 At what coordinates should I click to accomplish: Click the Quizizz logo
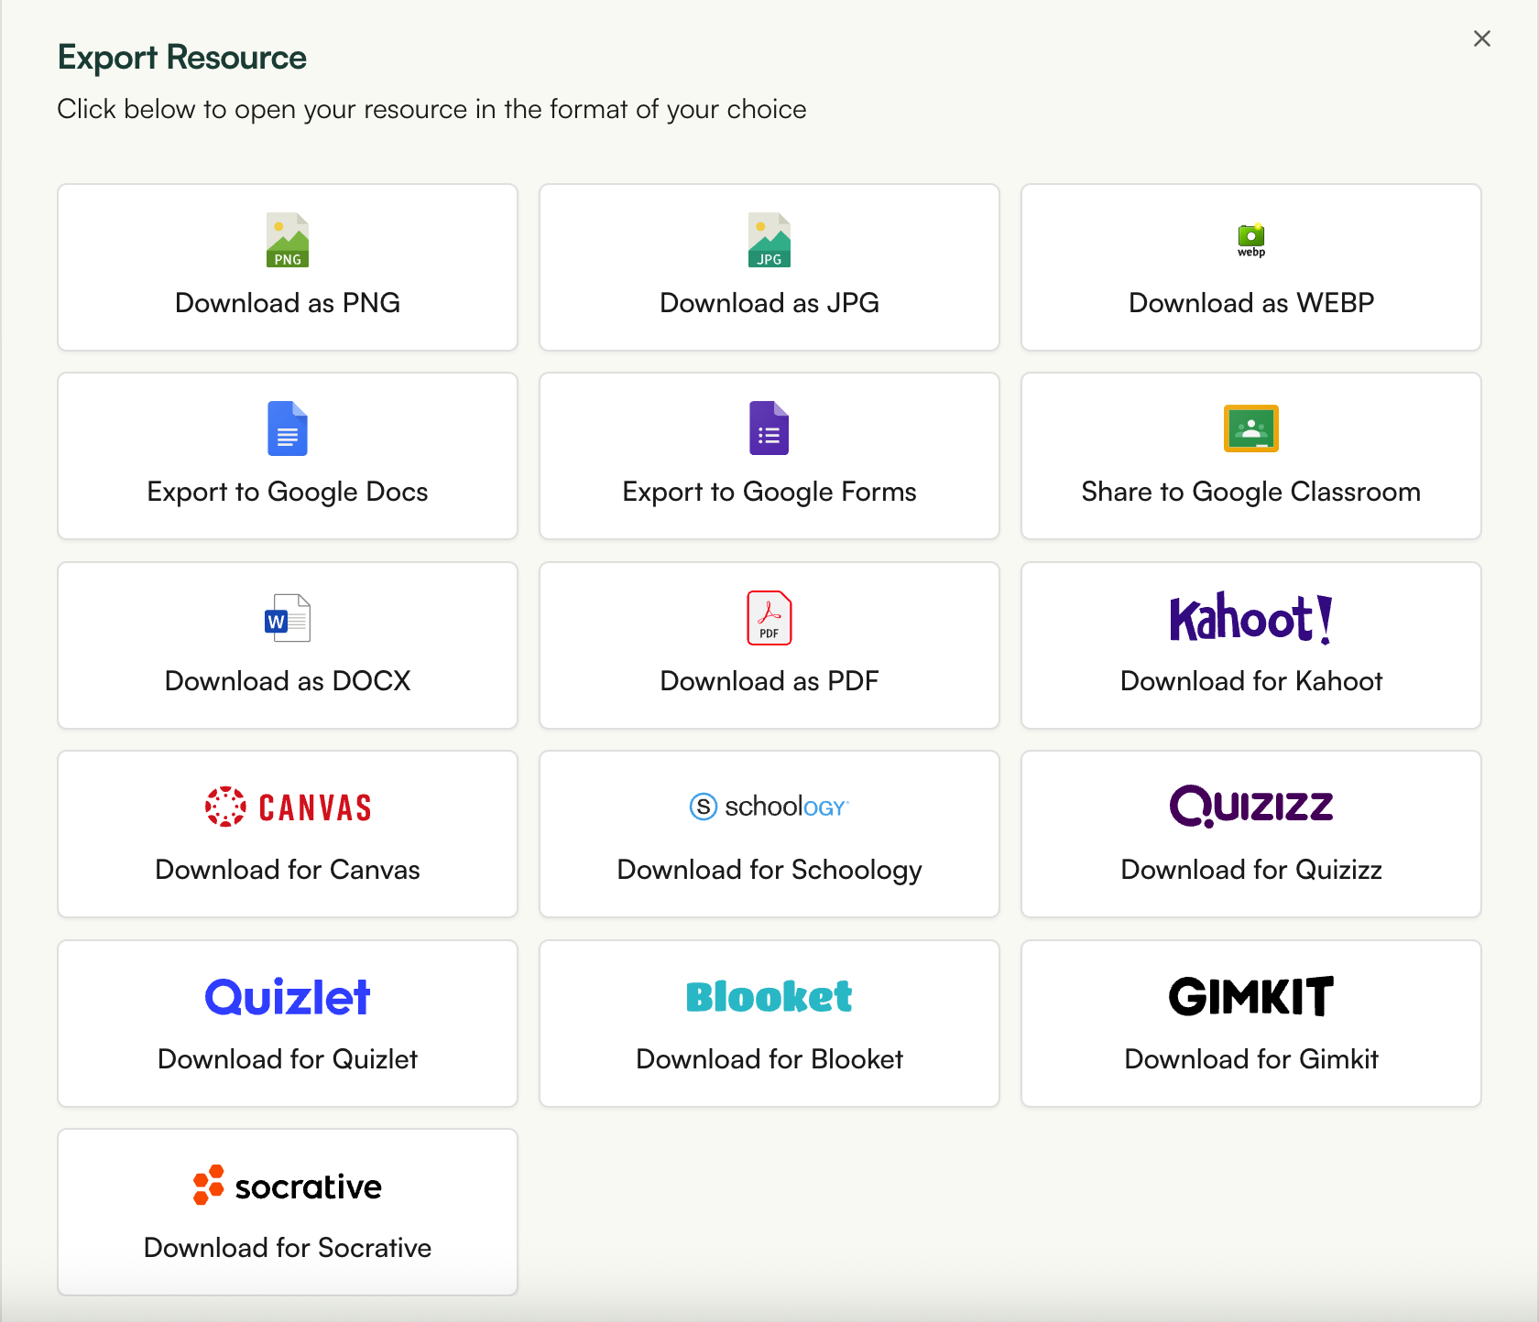pyautogui.click(x=1251, y=807)
